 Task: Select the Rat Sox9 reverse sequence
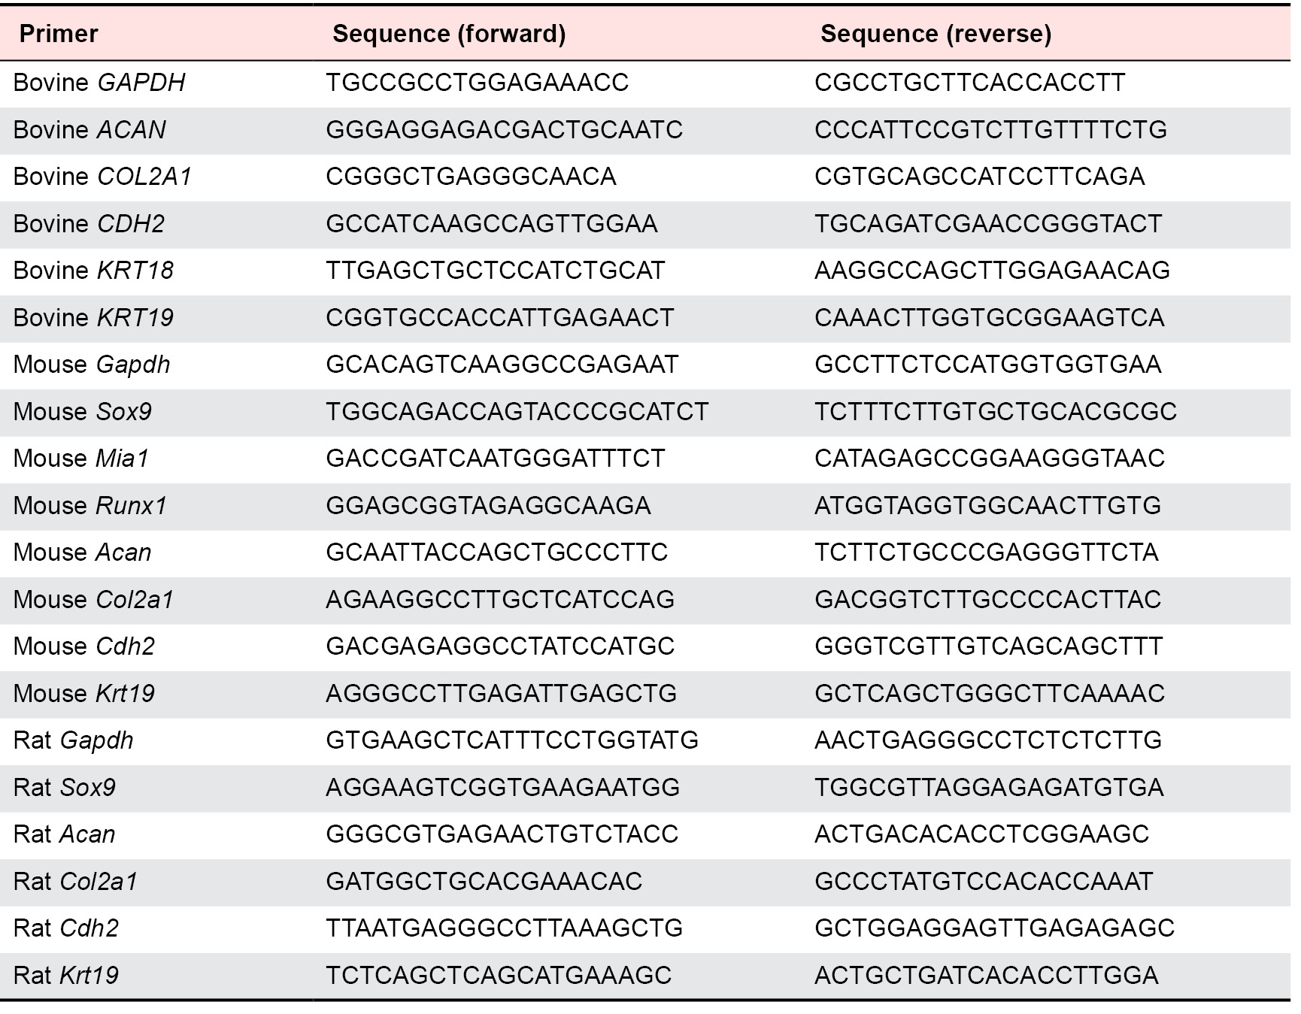pyautogui.click(x=988, y=788)
